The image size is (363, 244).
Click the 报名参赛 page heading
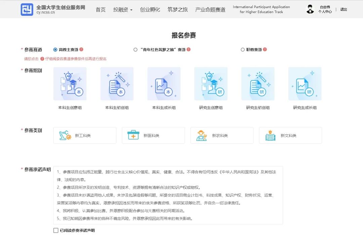(x=184, y=35)
